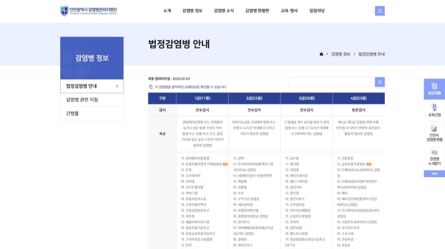Select 간행물 in sidebar
Image resolution: width=445 pixels, height=249 pixels.
pos(92,113)
